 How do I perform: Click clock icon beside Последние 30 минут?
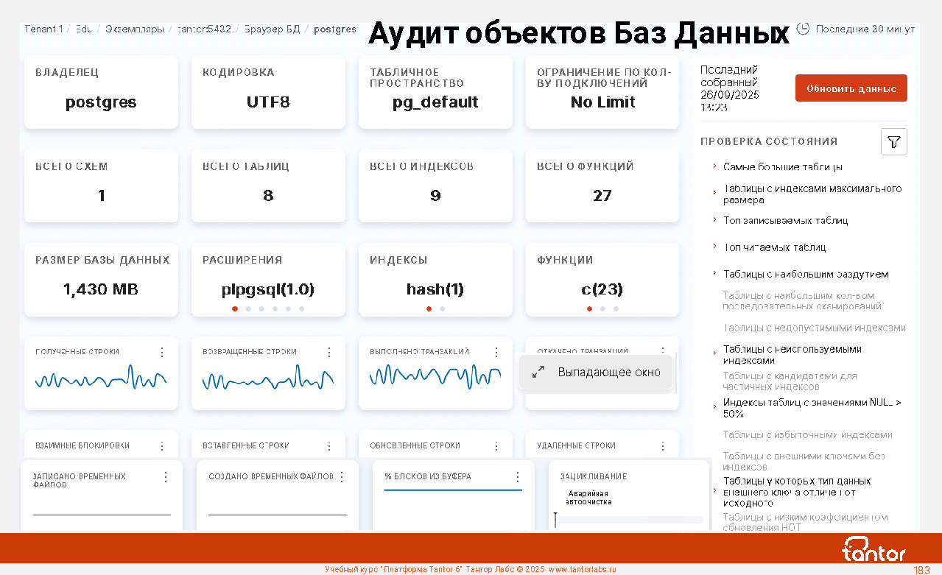pos(804,28)
